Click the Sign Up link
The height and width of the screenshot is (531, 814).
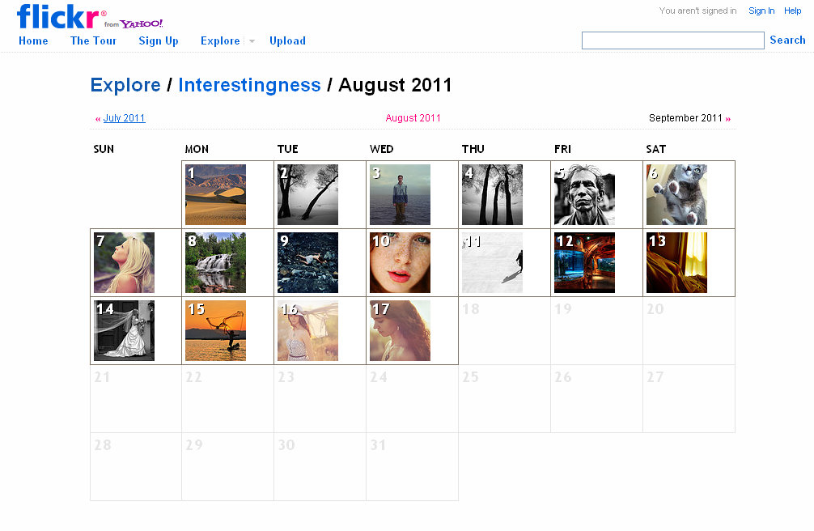pos(159,41)
